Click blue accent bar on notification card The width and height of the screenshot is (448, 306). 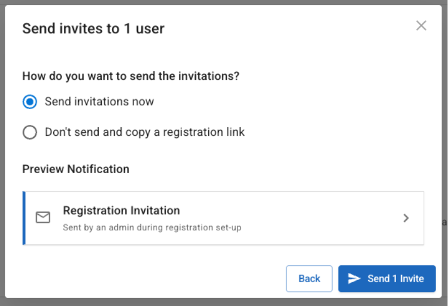[x=24, y=218]
